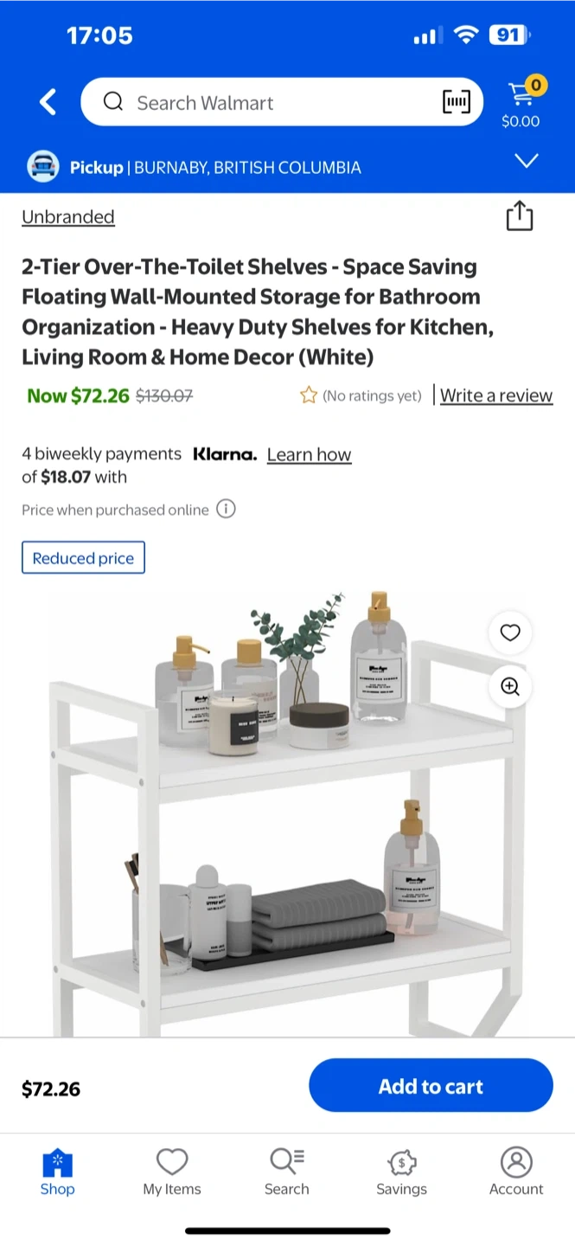Image resolution: width=575 pixels, height=1246 pixels.
Task: Open the barcode scanner icon
Action: 457,102
